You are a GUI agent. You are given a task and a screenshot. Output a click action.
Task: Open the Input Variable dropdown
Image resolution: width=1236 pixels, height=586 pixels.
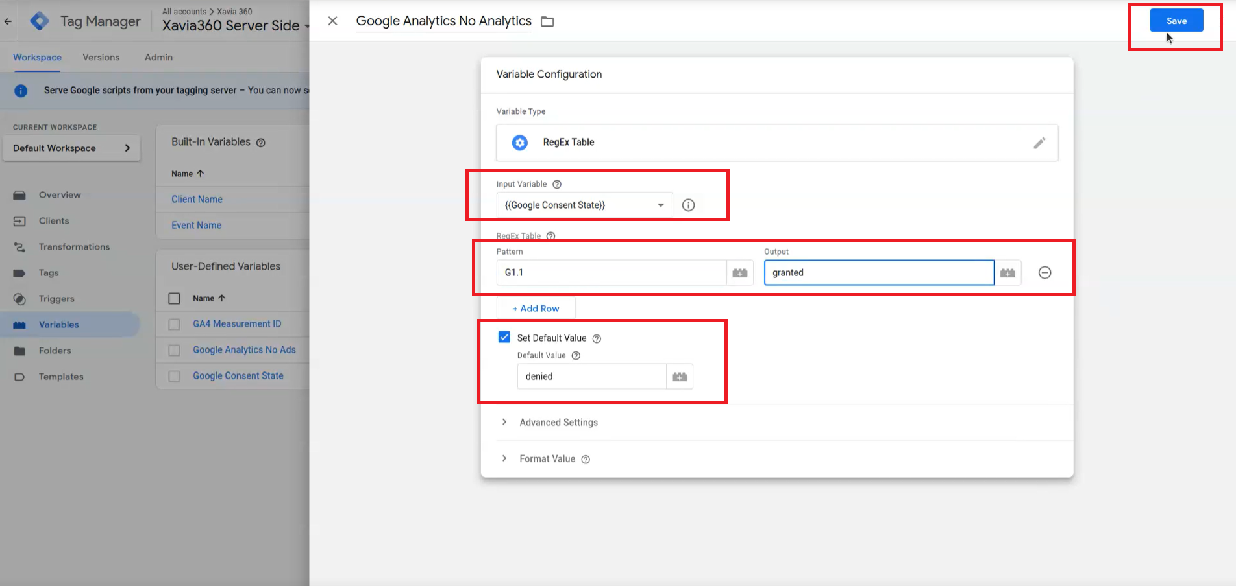pyautogui.click(x=584, y=205)
